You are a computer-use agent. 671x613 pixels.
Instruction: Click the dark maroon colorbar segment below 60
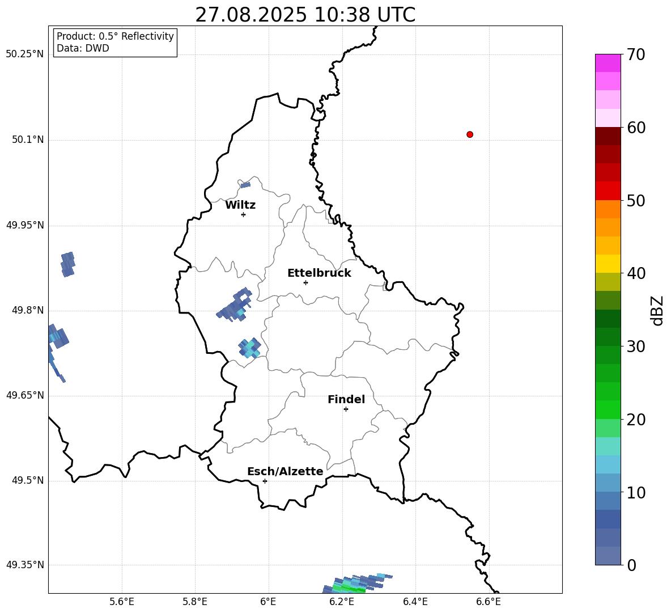click(x=608, y=136)
